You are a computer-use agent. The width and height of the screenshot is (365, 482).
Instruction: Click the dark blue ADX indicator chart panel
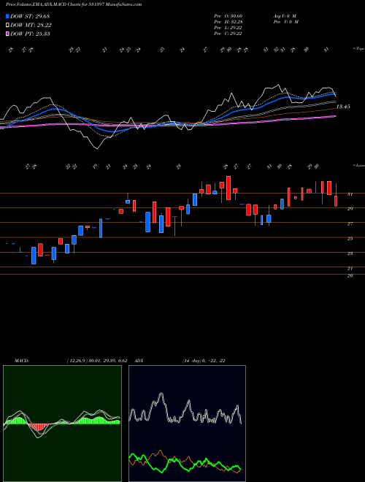pyautogui.click(x=187, y=424)
